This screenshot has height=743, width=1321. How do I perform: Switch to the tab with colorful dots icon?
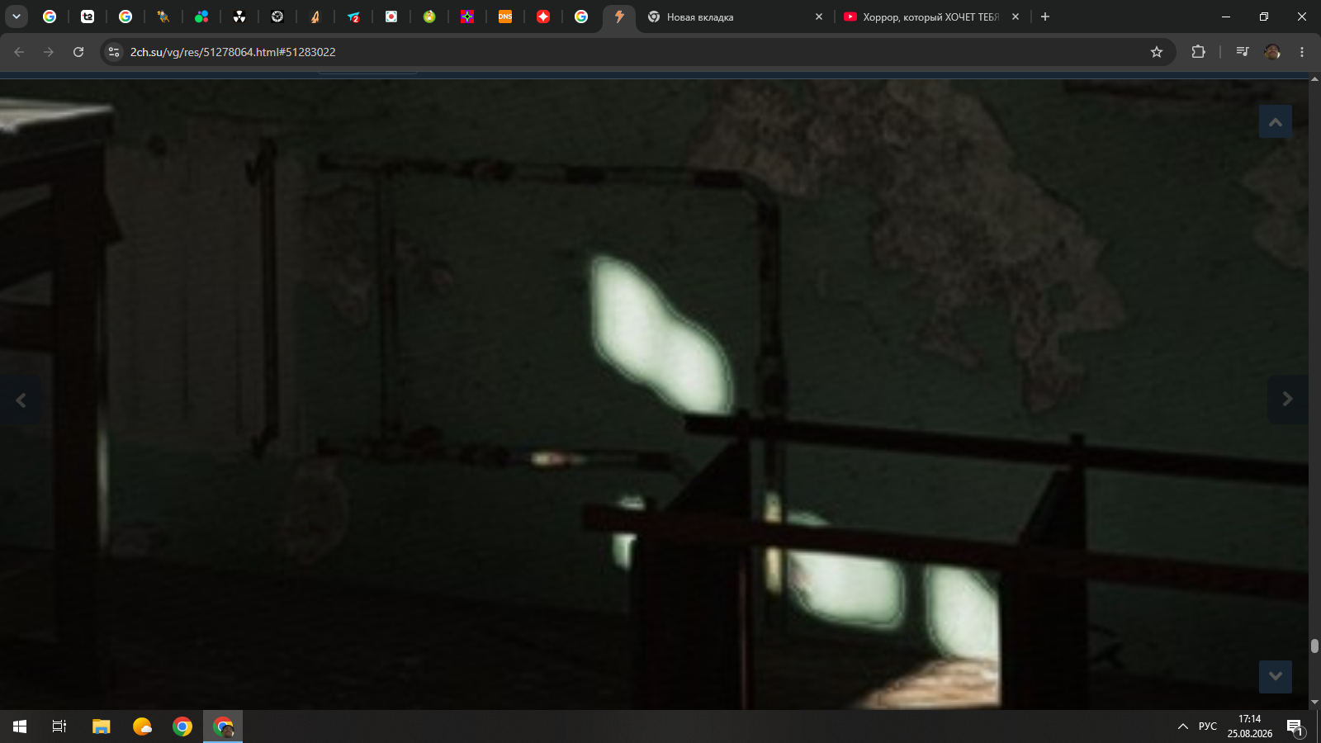(201, 17)
